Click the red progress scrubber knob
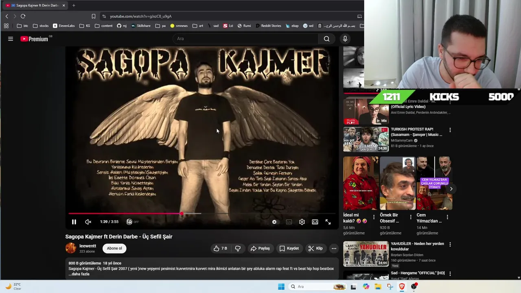521x293 pixels. point(182,213)
